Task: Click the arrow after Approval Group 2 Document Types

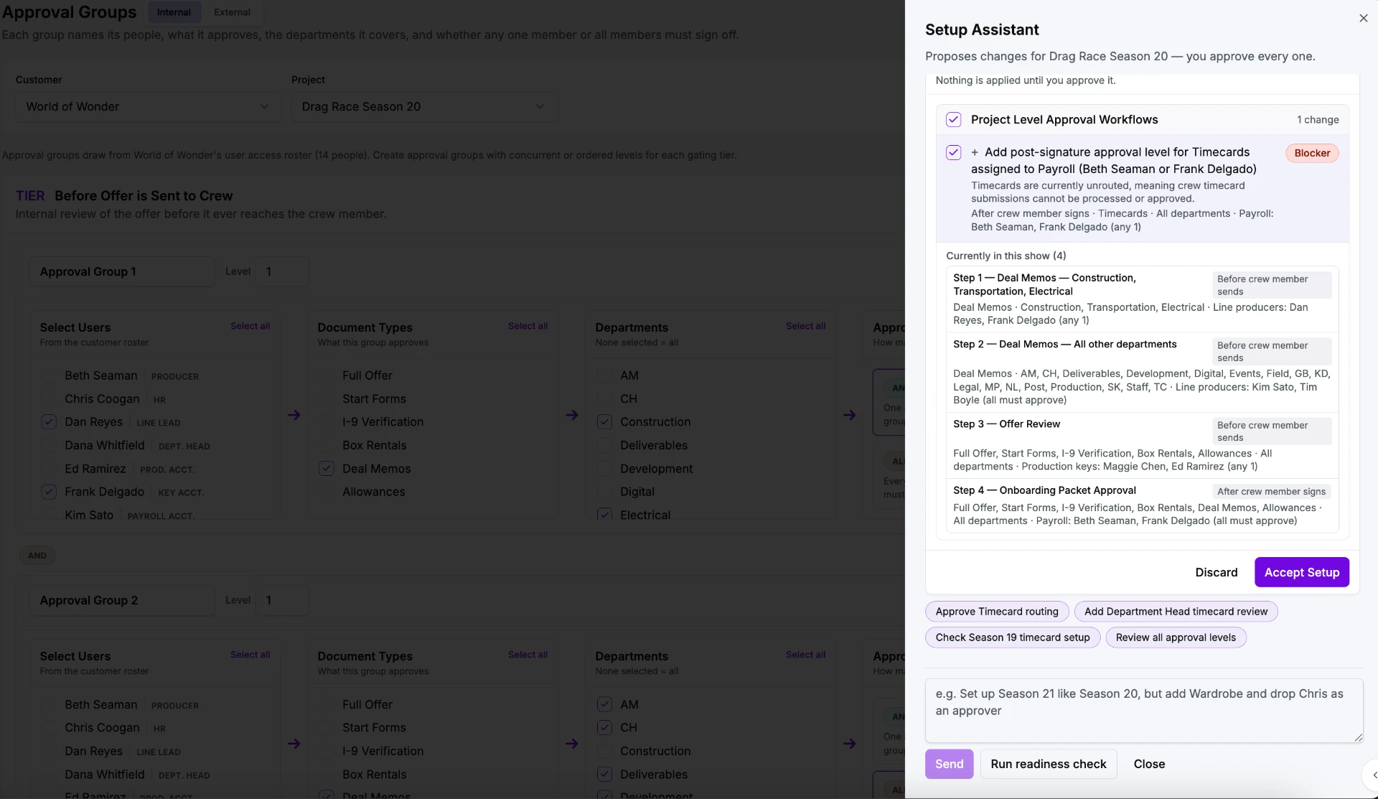Action: point(572,744)
